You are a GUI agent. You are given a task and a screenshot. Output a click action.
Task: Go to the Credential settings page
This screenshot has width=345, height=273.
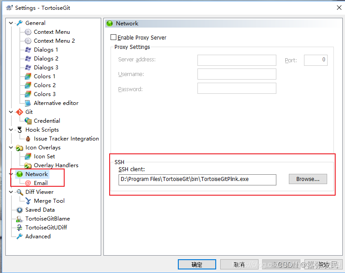click(47, 120)
